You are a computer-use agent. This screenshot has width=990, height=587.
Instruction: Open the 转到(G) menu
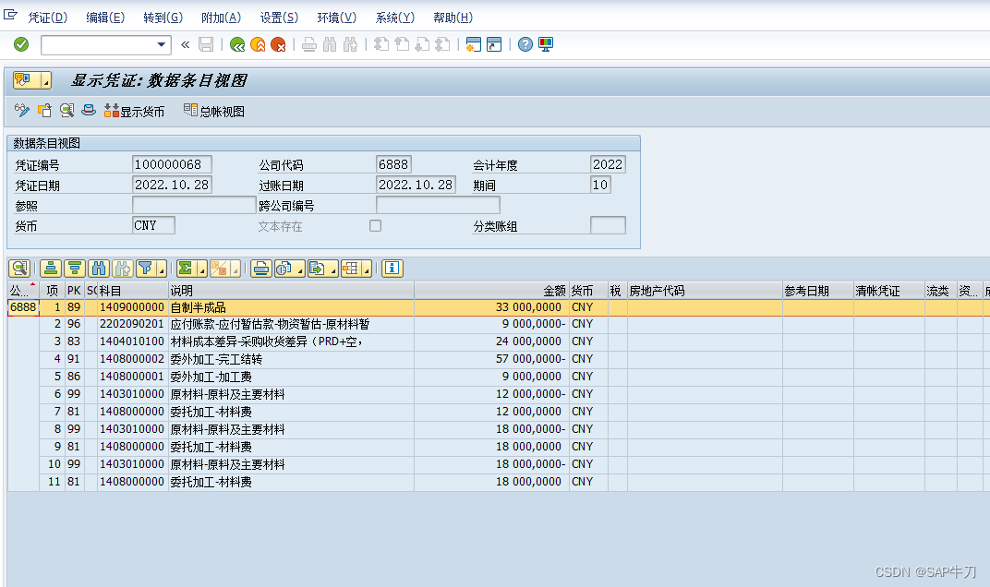point(163,18)
